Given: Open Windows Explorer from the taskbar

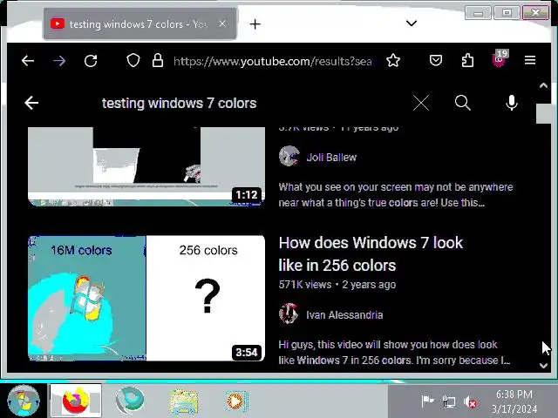Looking at the screenshot, I should (183, 401).
